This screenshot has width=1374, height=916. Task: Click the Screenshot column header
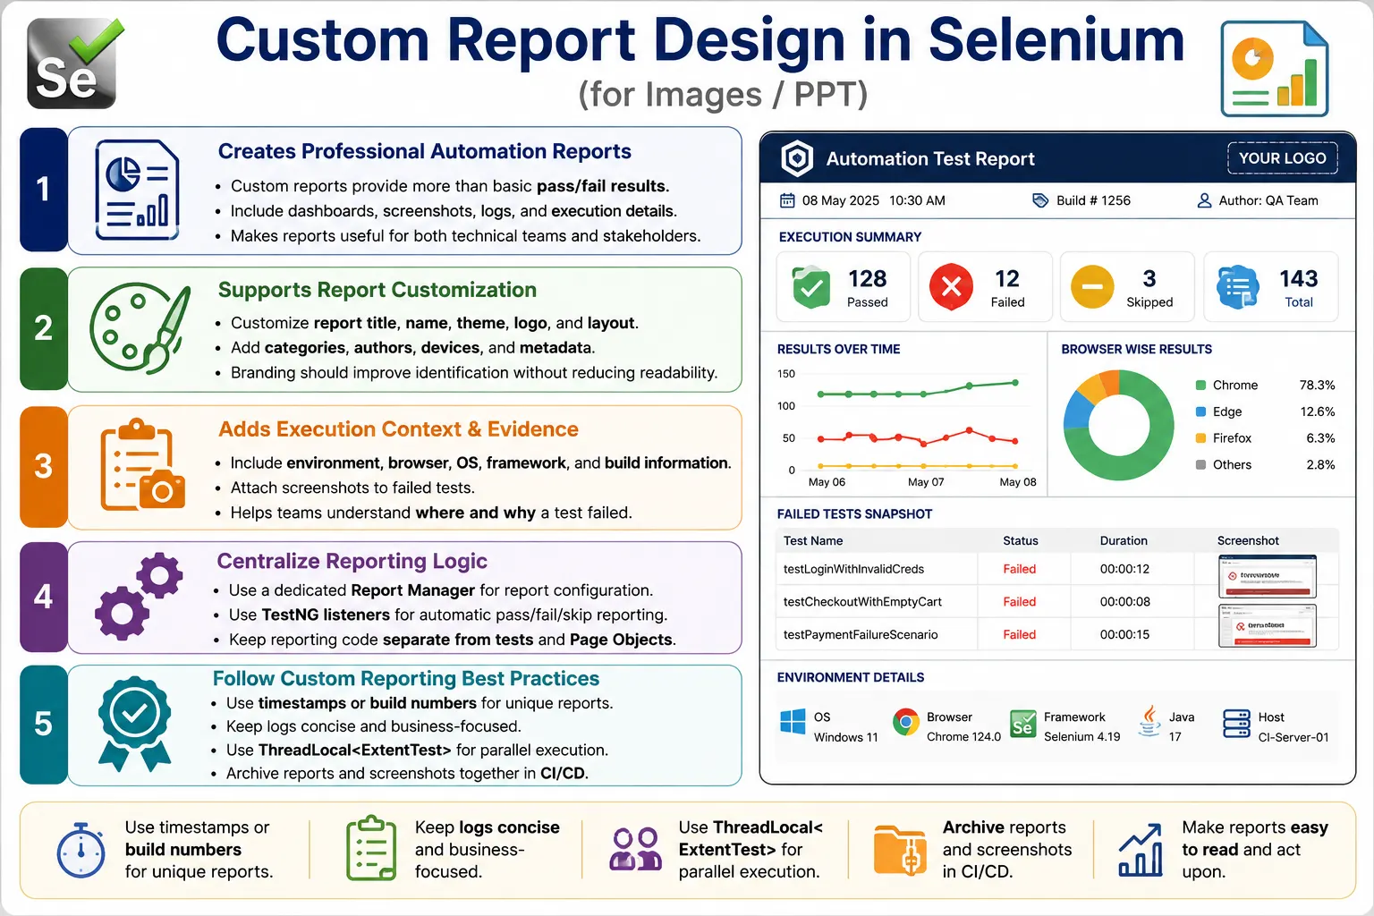pos(1248,541)
